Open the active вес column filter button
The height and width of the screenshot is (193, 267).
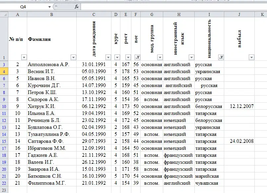[x=137, y=57]
